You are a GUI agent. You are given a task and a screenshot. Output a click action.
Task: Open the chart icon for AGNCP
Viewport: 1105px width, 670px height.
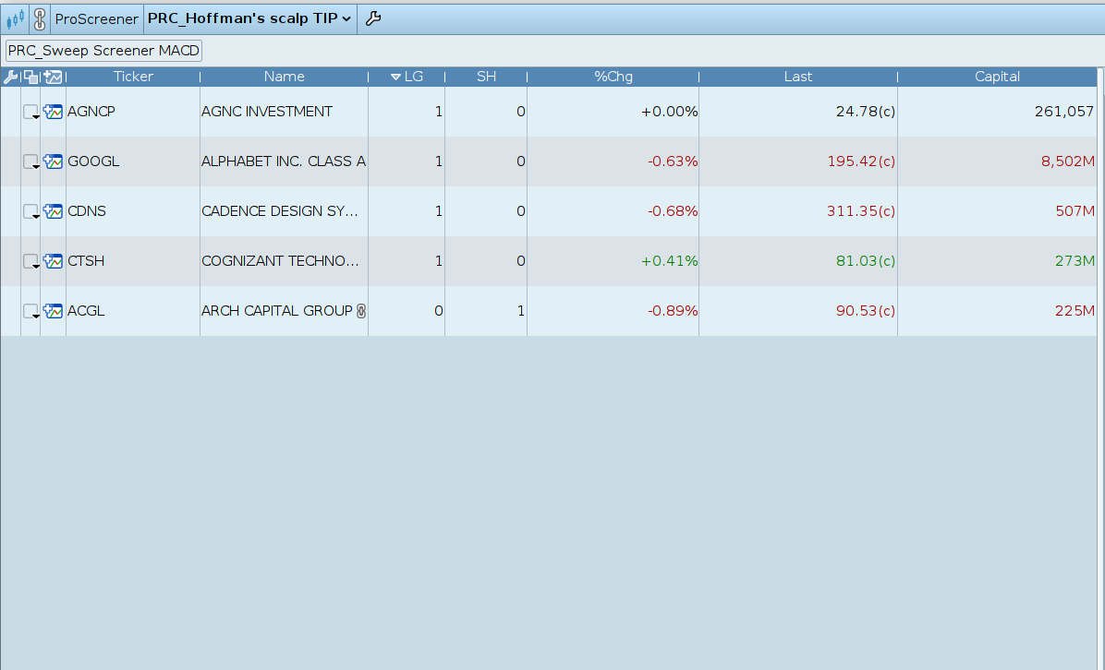pos(53,111)
